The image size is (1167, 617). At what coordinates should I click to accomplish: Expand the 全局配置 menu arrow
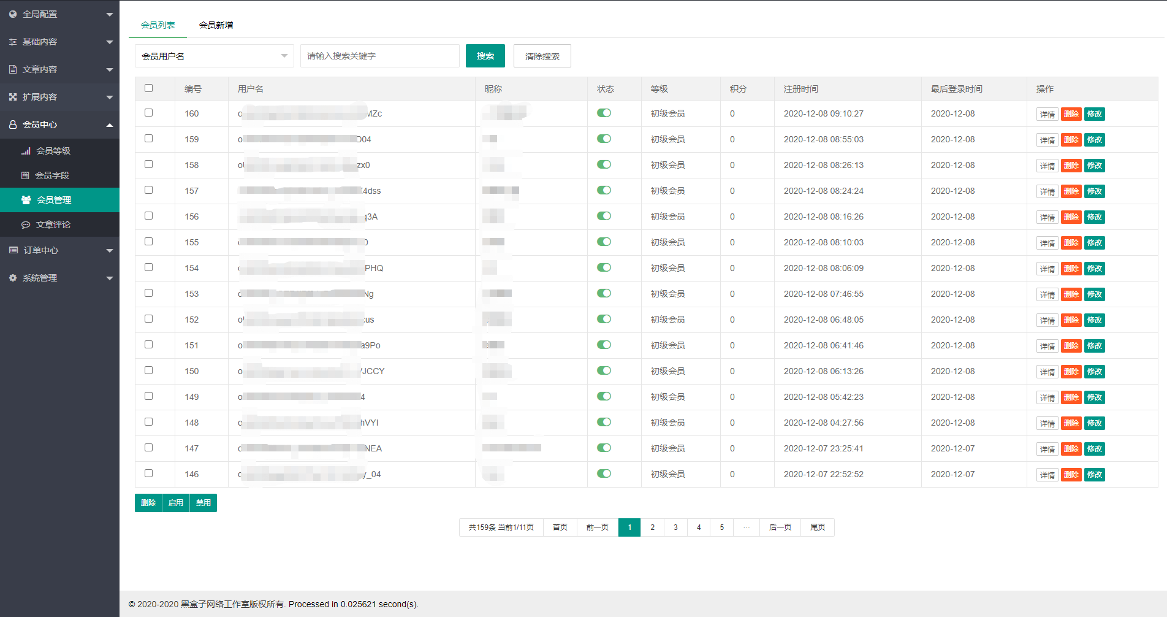click(x=110, y=14)
